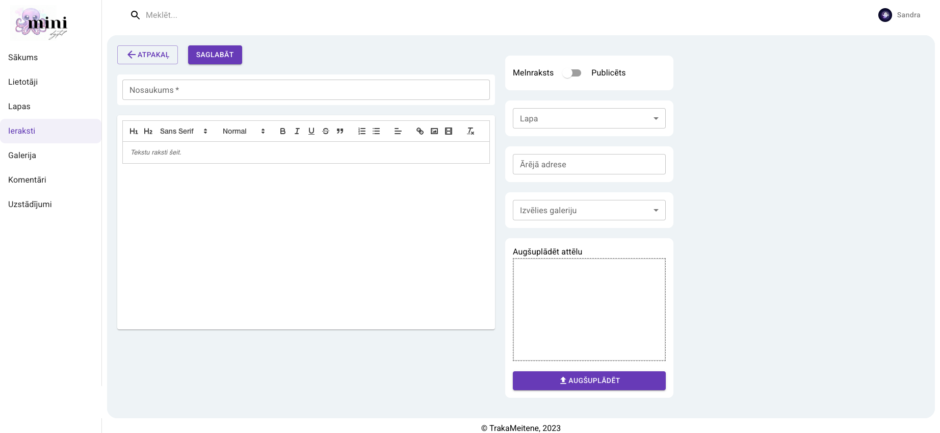Insert a hyperlink using the link icon
940x433 pixels.
tap(420, 131)
